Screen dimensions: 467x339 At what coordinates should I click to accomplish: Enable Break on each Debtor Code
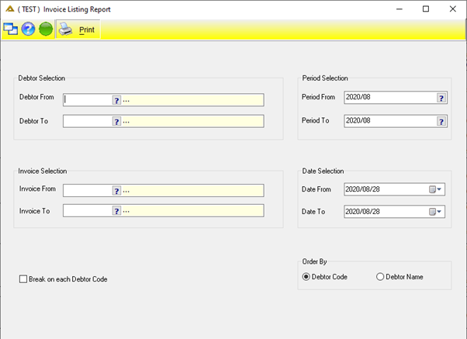(23, 279)
